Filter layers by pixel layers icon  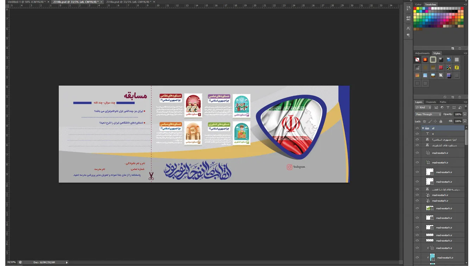coord(436,107)
